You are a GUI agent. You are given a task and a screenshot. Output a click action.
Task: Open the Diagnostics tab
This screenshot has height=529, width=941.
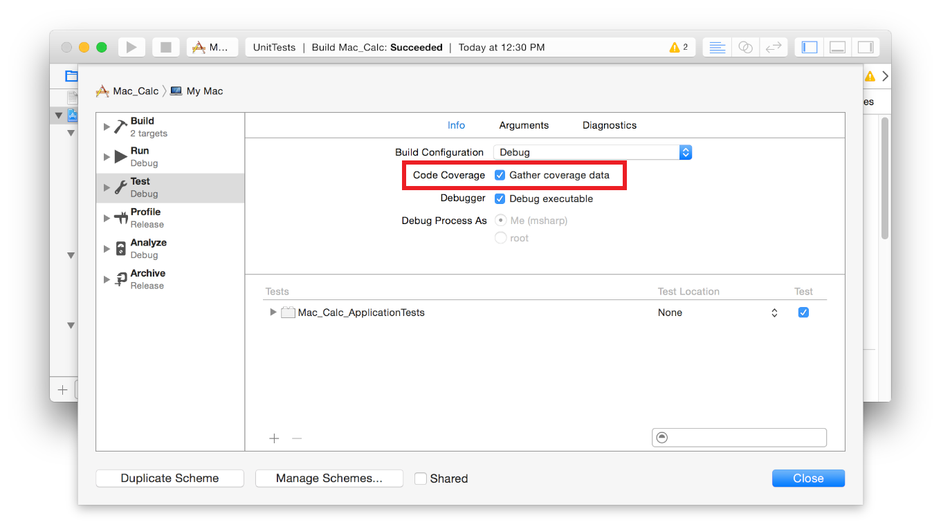610,125
